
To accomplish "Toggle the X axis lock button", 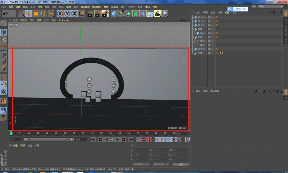I will 60,13.
